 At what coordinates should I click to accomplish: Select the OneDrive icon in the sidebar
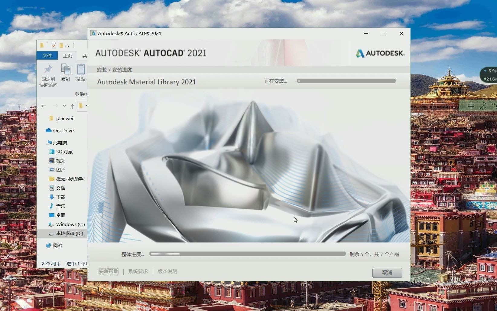click(49, 130)
